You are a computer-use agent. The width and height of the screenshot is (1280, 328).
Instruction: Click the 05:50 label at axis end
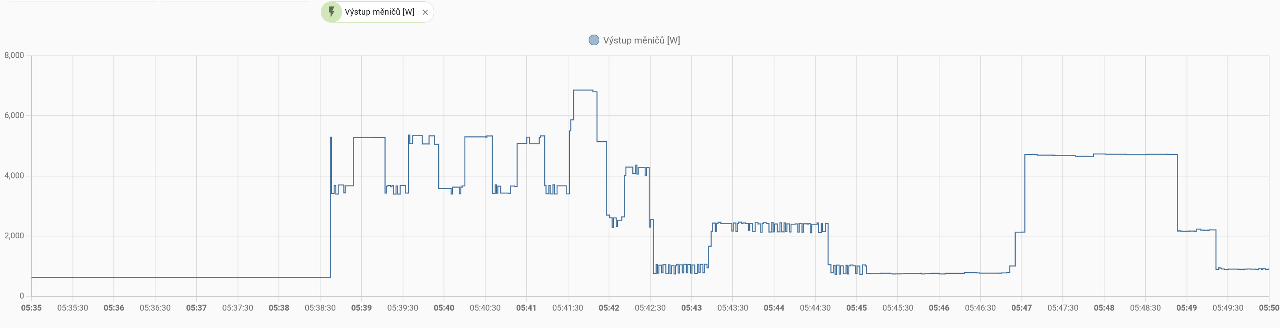coord(1268,308)
